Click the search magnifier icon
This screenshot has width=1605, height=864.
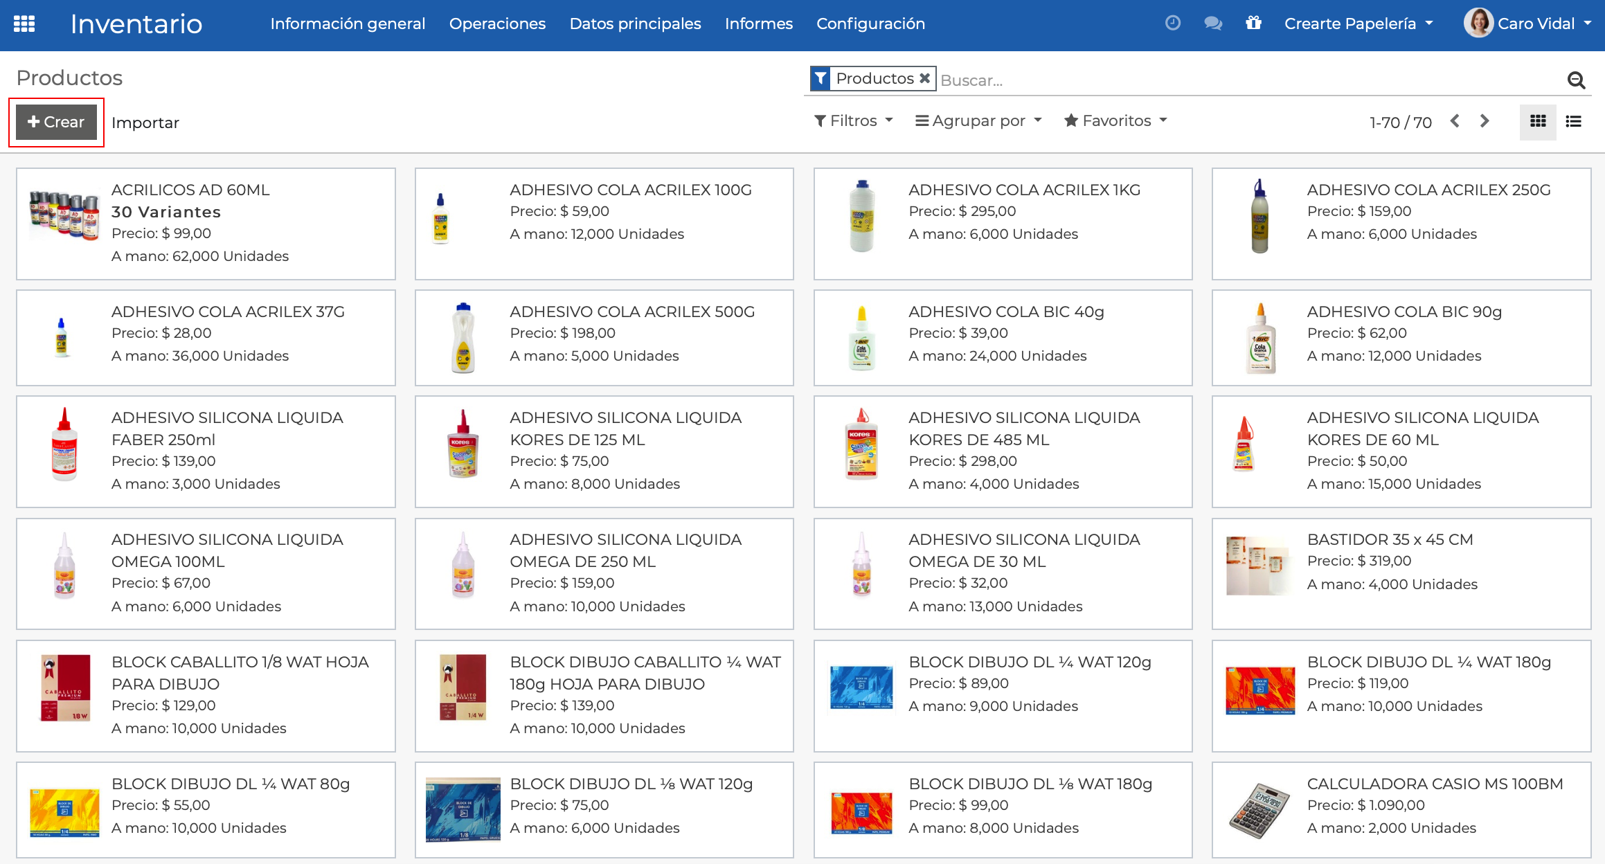1576,80
